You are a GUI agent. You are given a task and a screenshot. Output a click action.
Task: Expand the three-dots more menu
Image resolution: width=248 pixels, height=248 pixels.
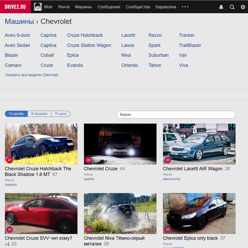185,7
